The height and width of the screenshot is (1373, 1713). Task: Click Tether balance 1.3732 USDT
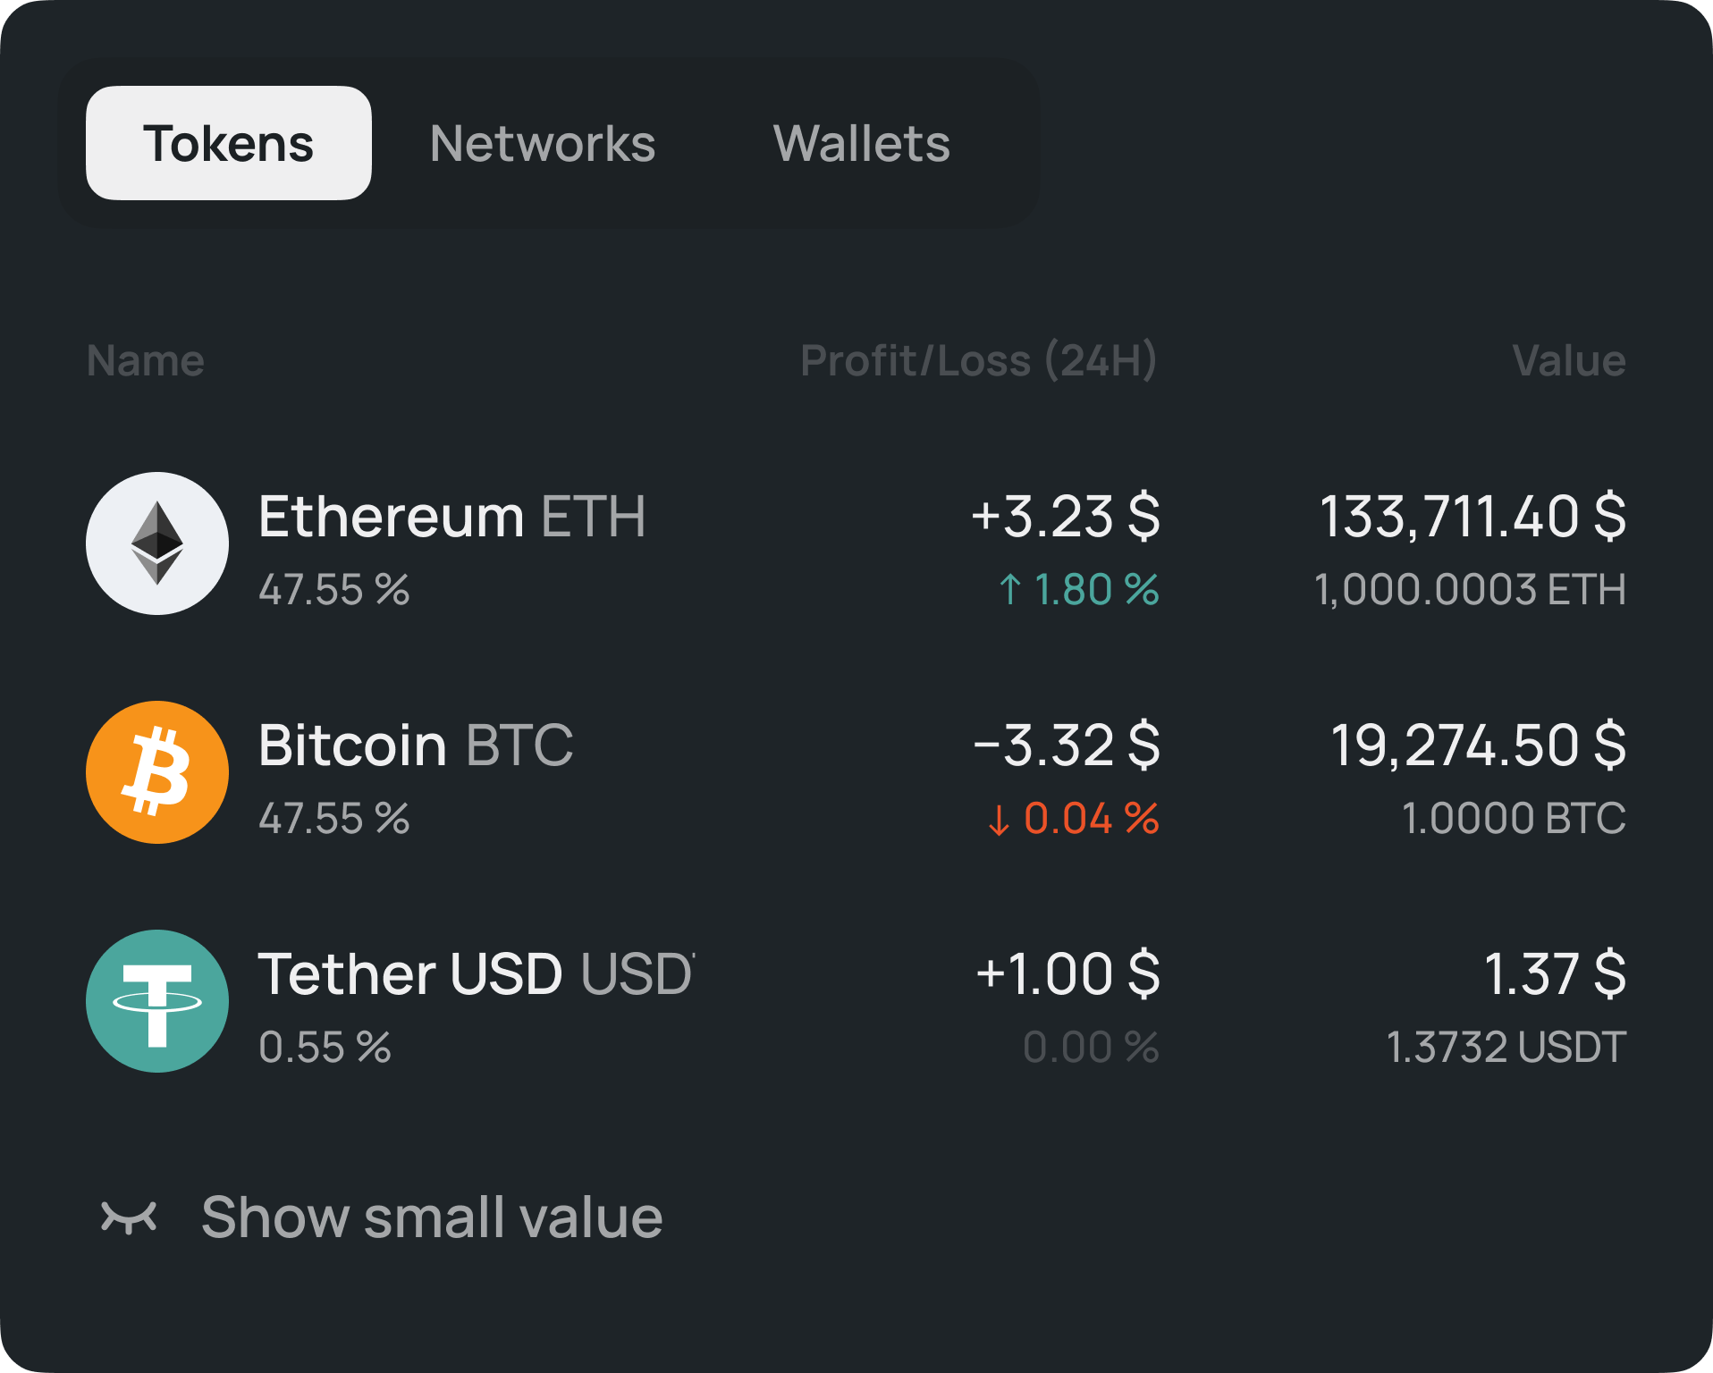point(1506,1048)
